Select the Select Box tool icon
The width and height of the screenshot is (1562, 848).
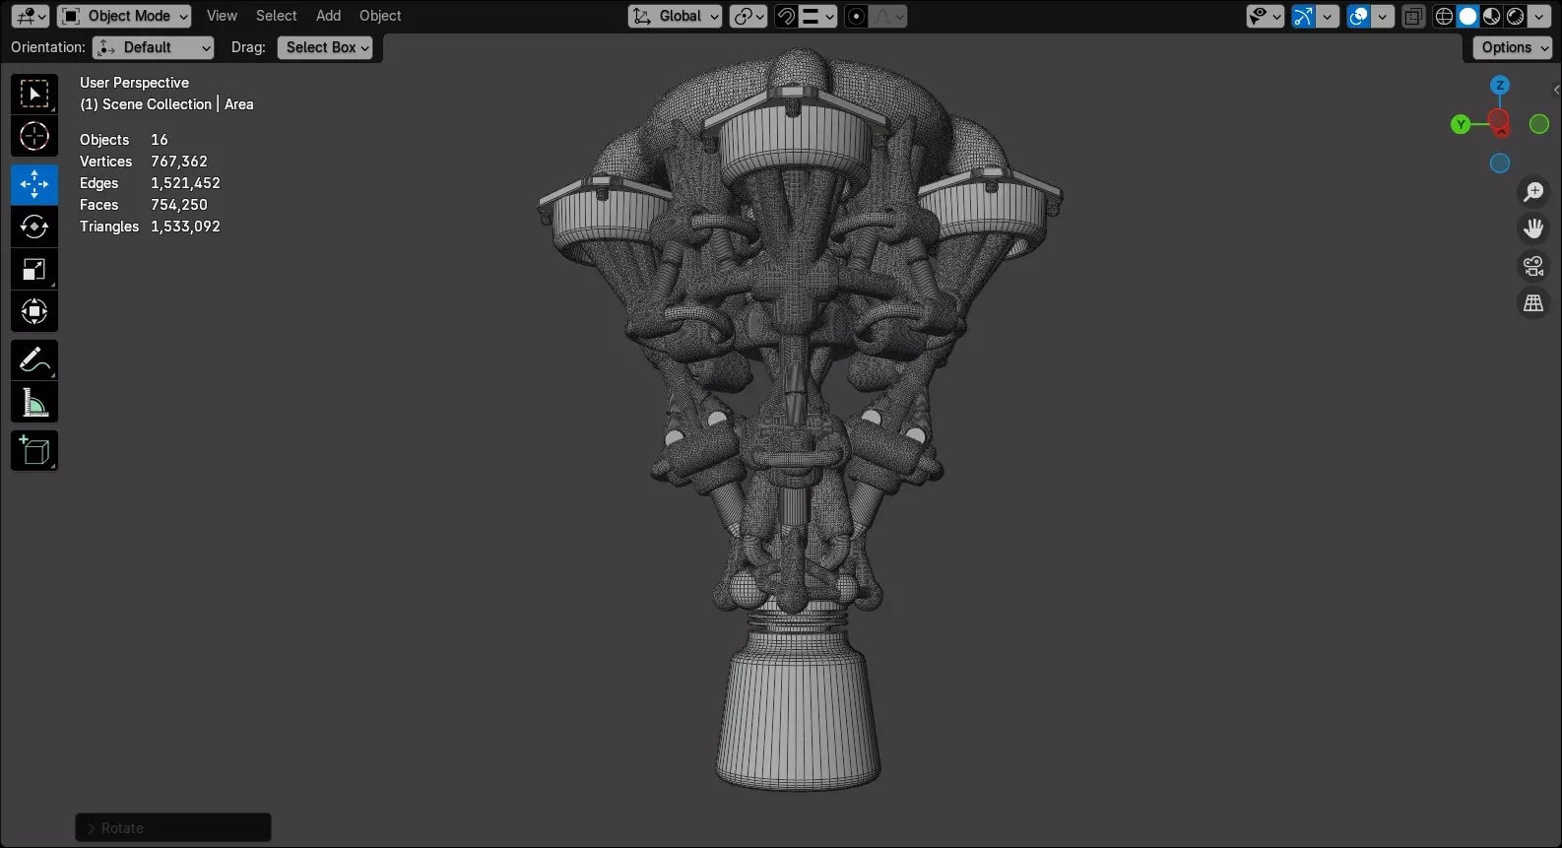[34, 95]
